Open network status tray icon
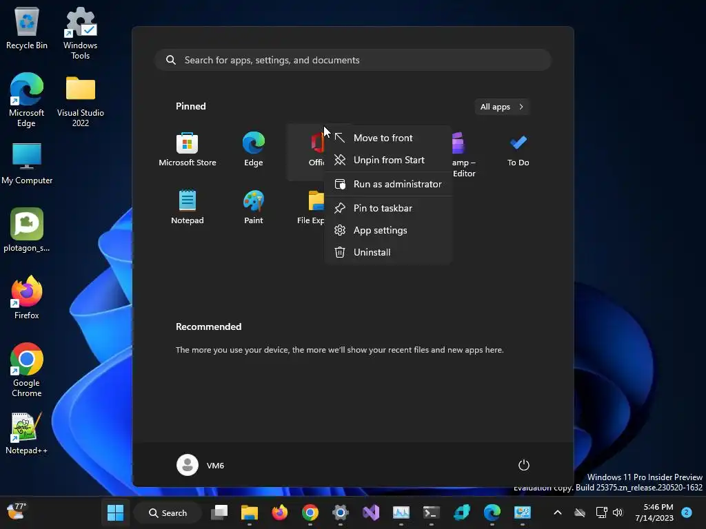This screenshot has height=529, width=706. (601, 512)
